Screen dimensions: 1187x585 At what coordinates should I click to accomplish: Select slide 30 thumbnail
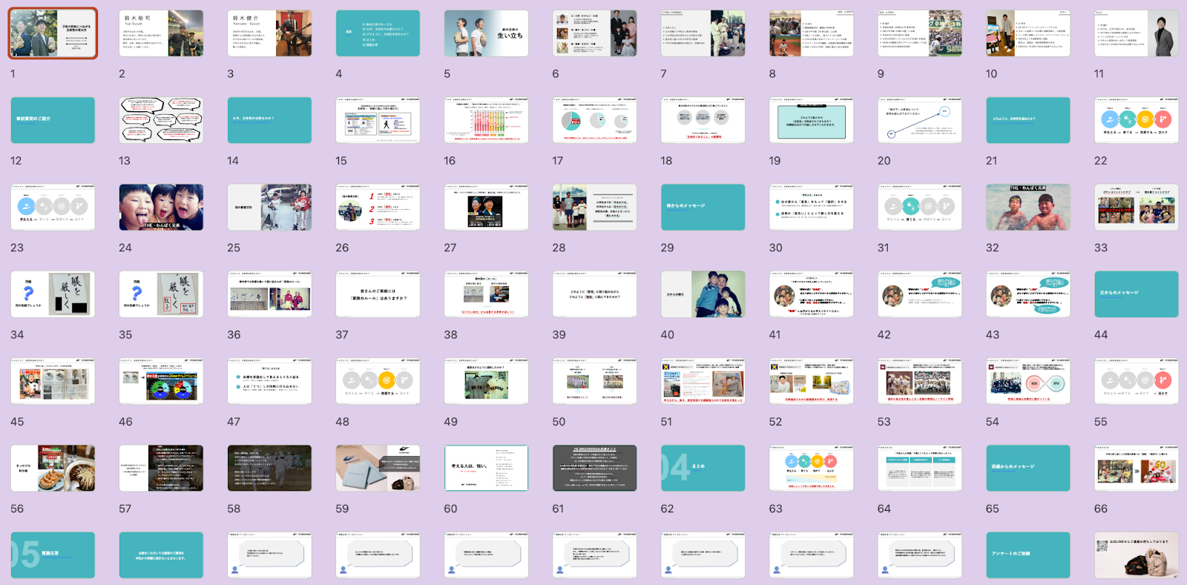pos(811,207)
